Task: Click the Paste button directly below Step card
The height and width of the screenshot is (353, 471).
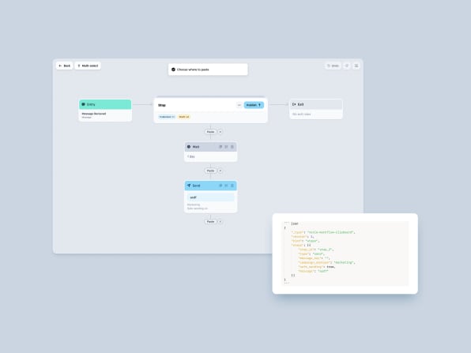Action: (x=210, y=132)
